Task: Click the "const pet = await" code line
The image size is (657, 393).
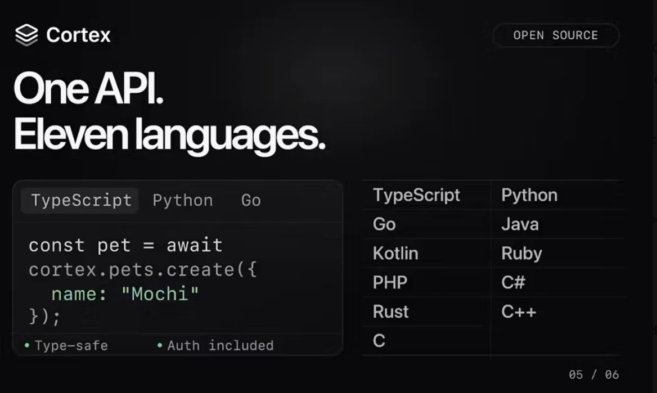Action: (x=125, y=246)
